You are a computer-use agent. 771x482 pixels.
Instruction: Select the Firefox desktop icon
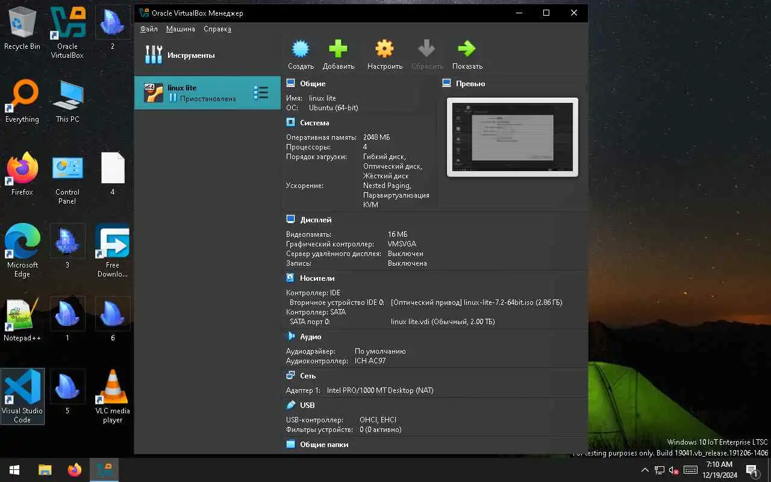tap(22, 175)
